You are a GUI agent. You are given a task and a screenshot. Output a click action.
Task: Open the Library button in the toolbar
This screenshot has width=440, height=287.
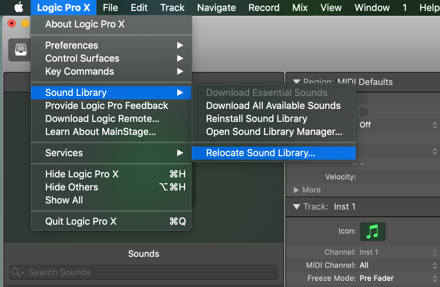coord(20,50)
